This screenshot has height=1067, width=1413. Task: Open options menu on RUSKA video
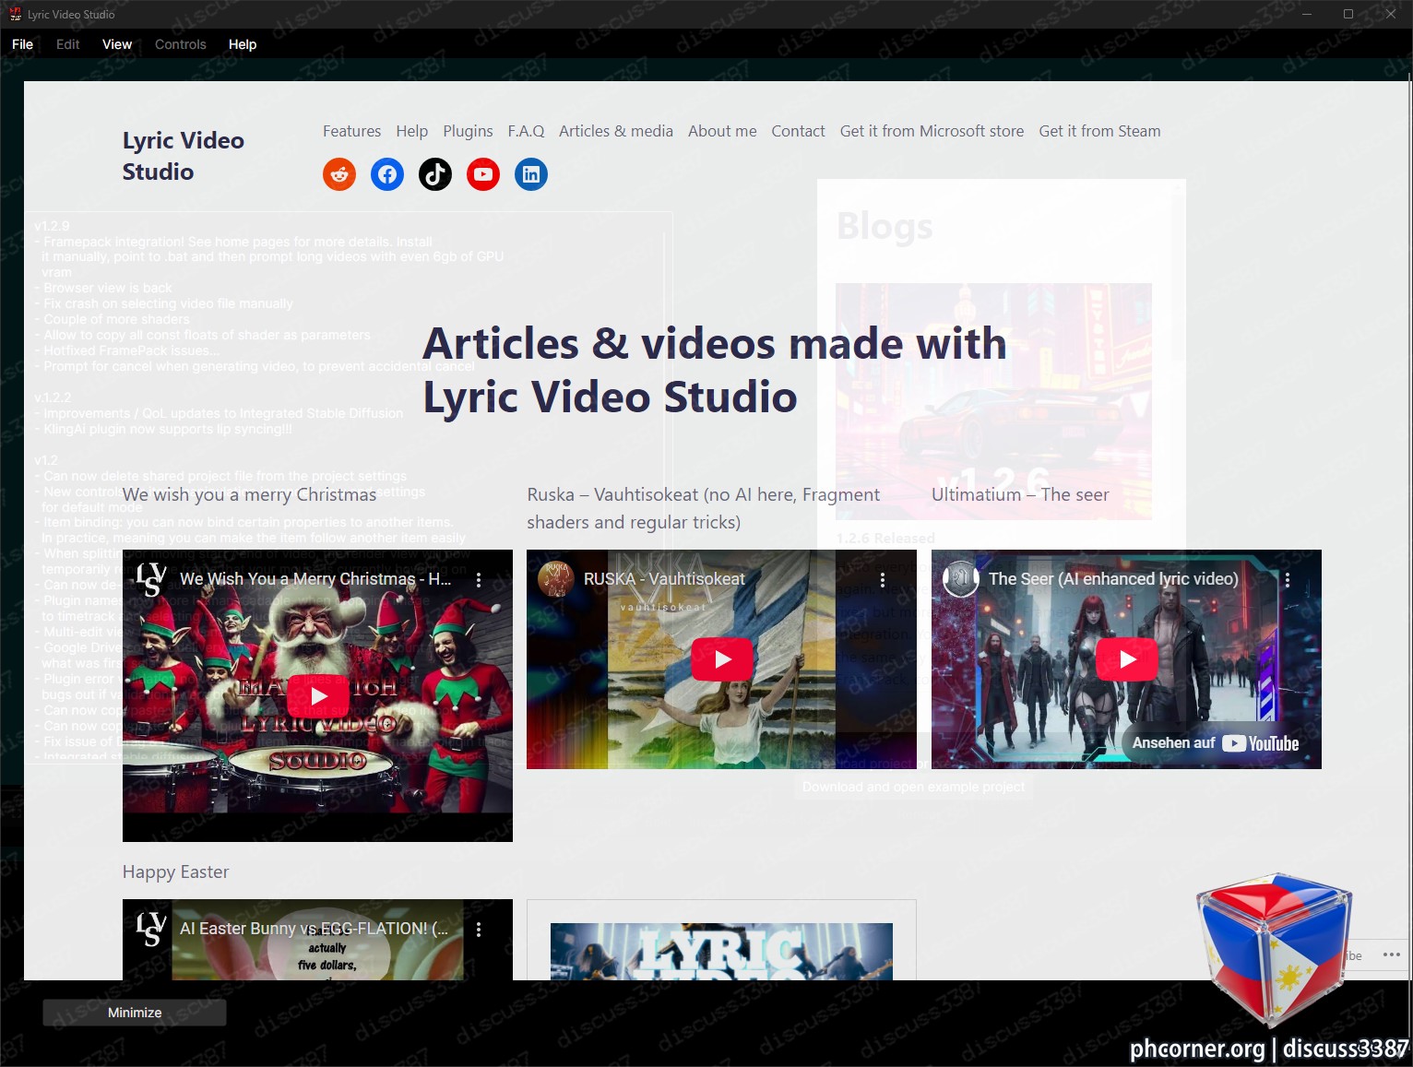click(x=883, y=580)
